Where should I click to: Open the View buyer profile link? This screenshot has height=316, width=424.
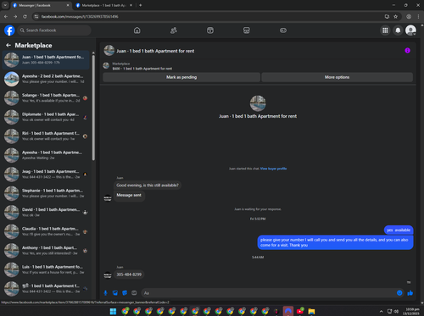tap(273, 169)
